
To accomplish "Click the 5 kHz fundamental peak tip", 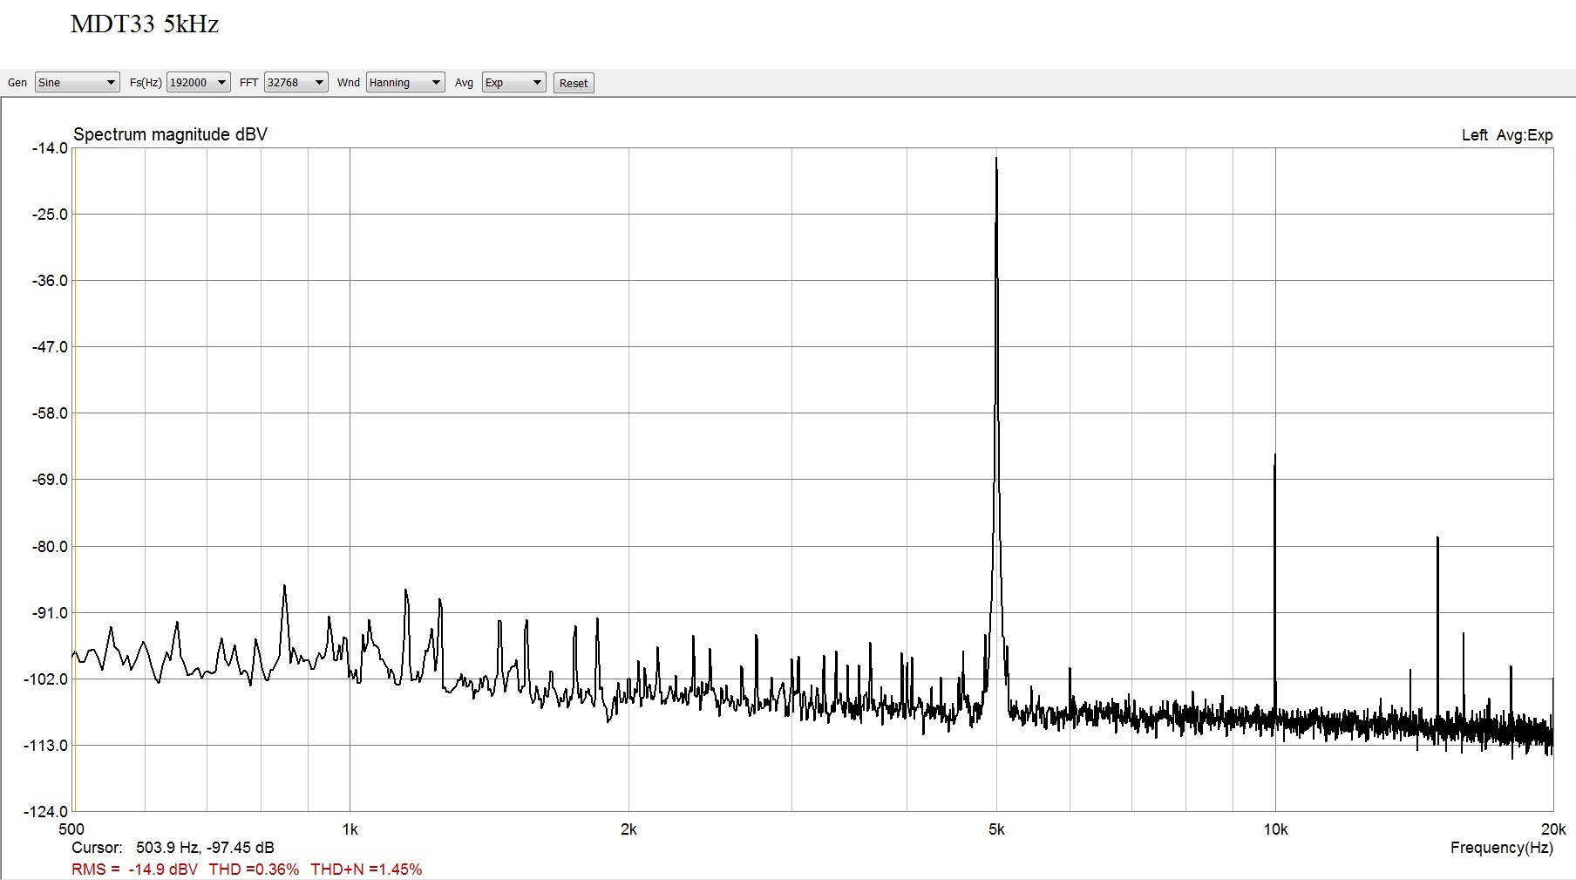I will [x=996, y=159].
